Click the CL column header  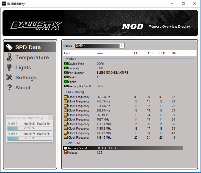tap(139, 53)
